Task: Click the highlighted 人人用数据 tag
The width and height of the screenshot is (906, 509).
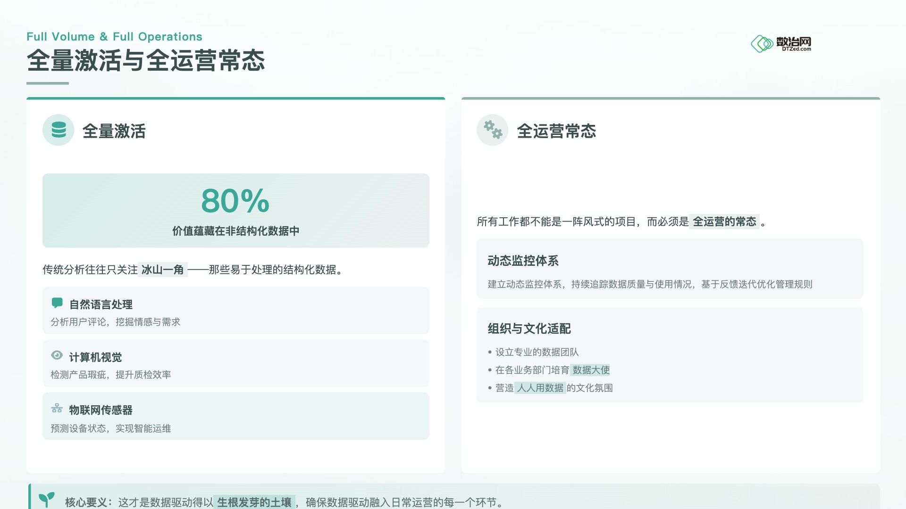Action: [x=540, y=388]
